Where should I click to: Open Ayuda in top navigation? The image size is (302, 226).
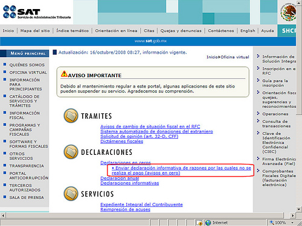[x=268, y=31]
